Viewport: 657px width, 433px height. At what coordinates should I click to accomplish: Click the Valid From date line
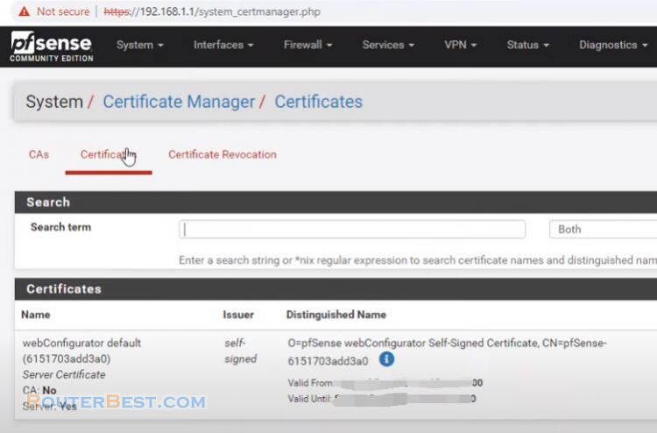[x=385, y=383]
